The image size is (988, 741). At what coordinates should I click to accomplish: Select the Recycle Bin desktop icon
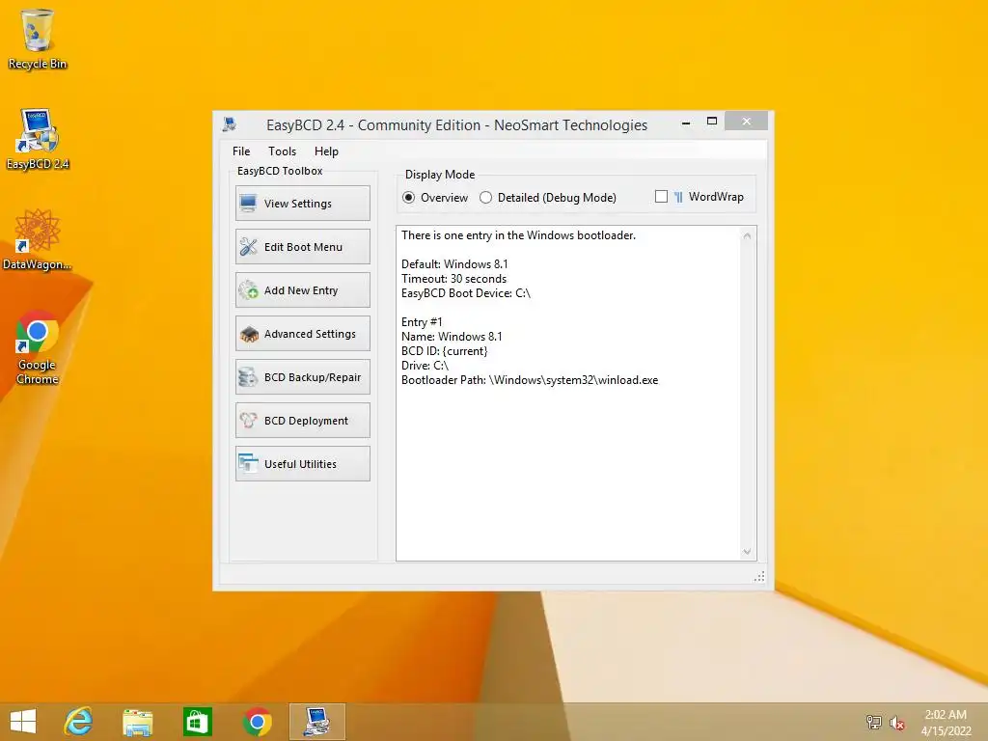pos(38,40)
